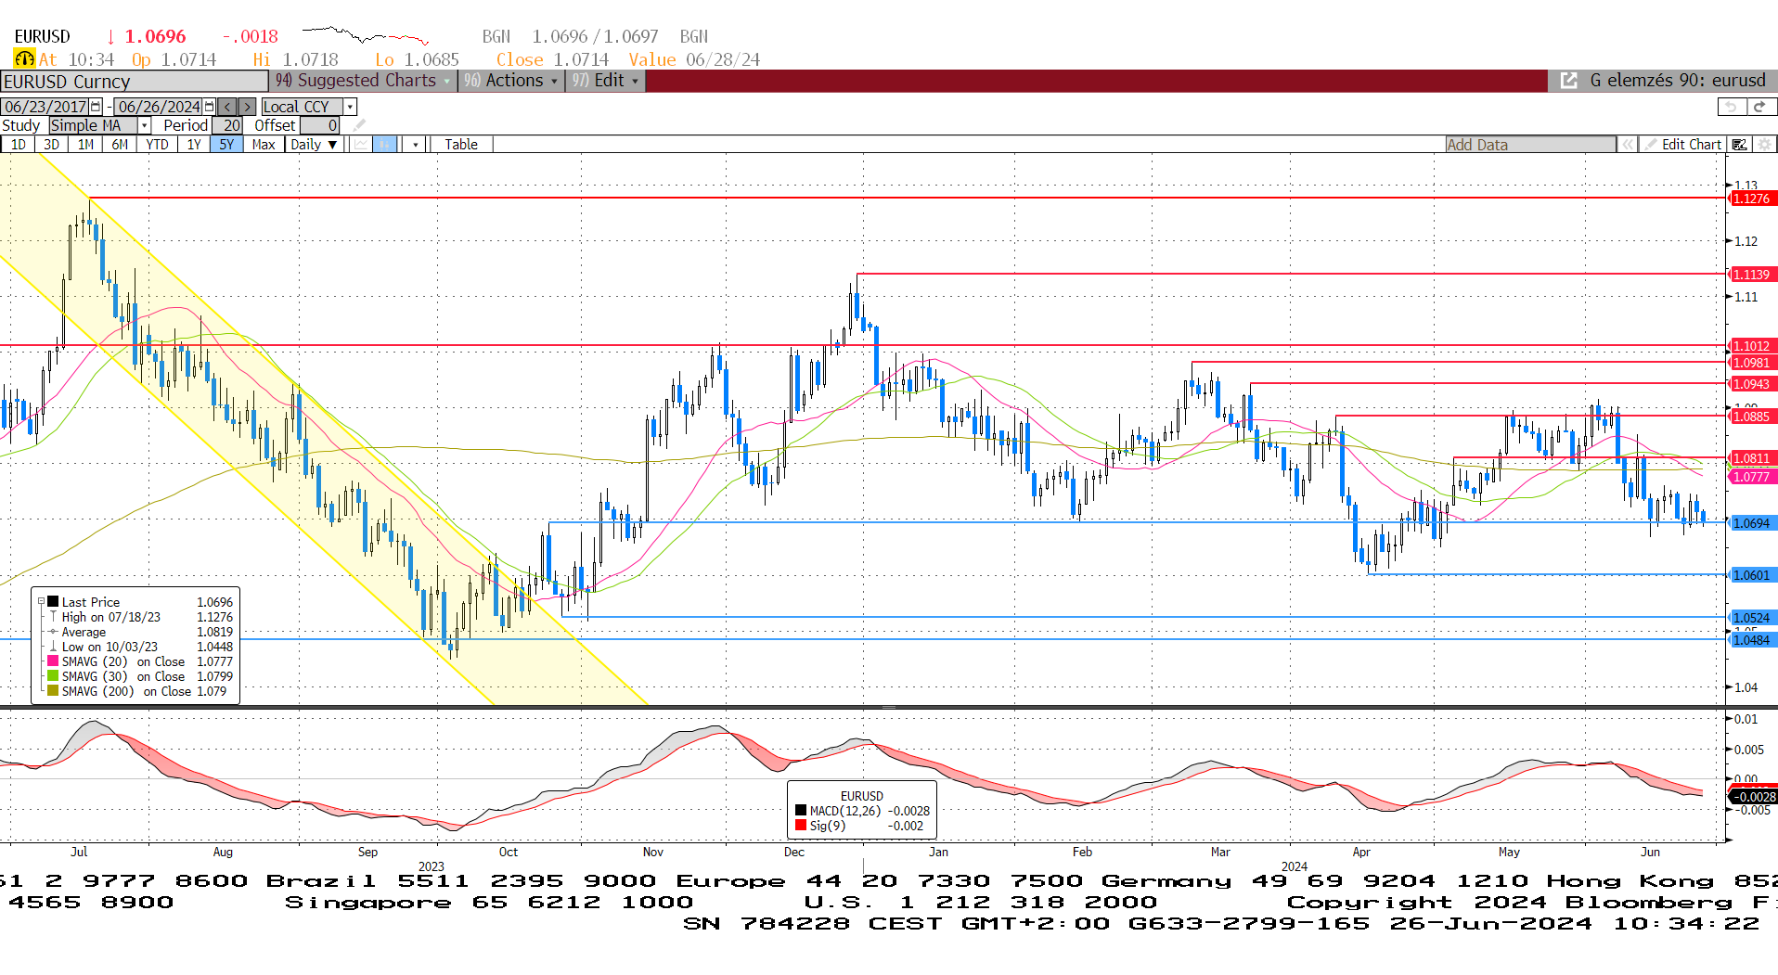Viewport: 1778px width, 975px height.
Task: Open the Edit menu
Action: [x=605, y=81]
